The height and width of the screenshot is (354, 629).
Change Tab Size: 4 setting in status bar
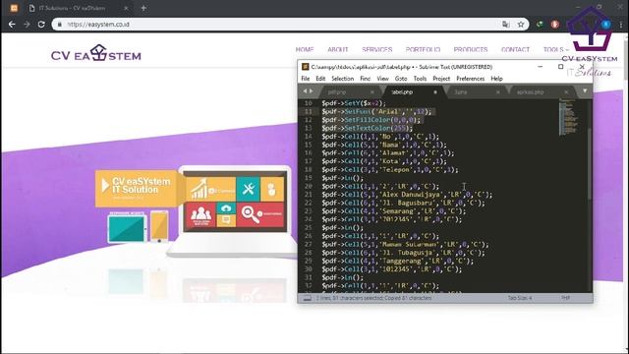520,298
